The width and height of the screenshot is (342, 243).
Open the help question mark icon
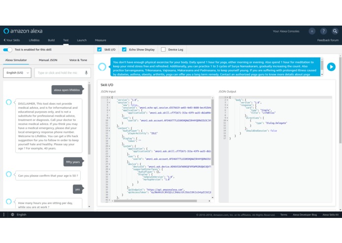pyautogui.click(x=323, y=31)
